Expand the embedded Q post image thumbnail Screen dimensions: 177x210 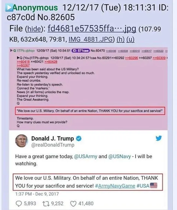tap(88, 129)
